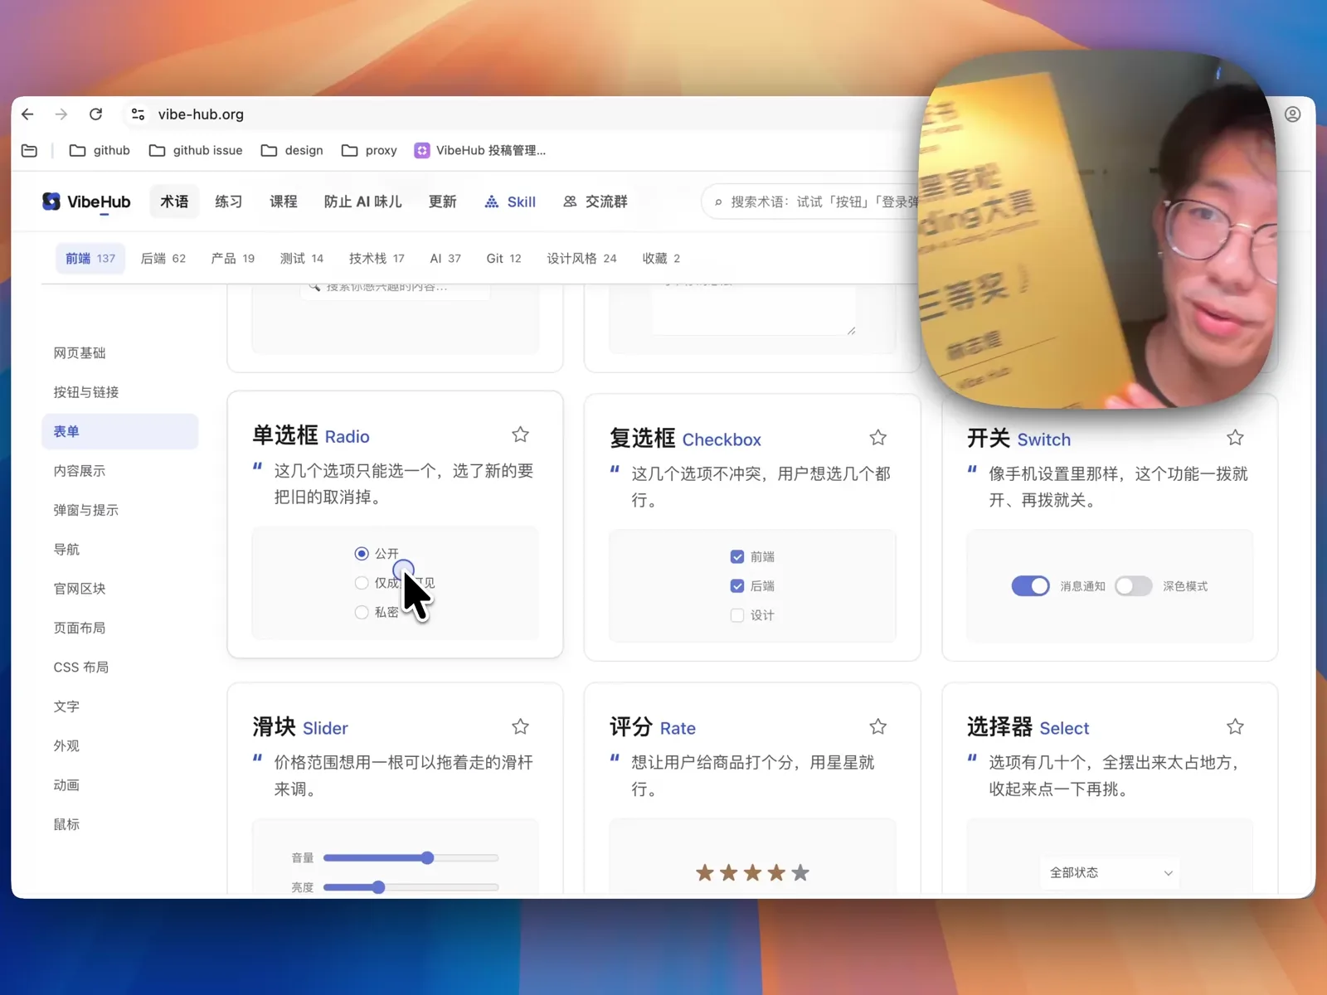The image size is (1327, 995).
Task: Favorite the 开关 Switch card star
Action: point(1235,438)
